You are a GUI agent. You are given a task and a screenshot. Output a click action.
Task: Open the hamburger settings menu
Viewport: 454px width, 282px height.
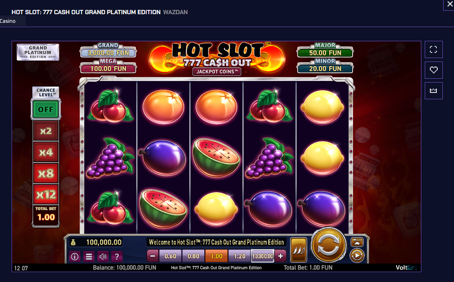tap(89, 257)
